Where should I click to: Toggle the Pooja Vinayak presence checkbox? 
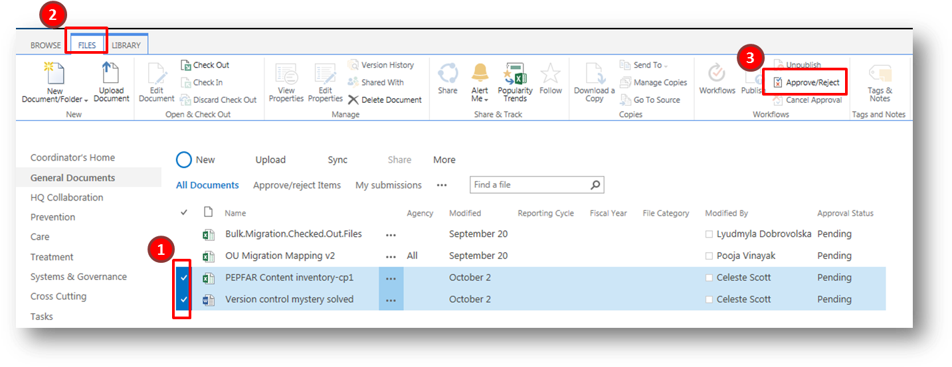pyautogui.click(x=709, y=256)
